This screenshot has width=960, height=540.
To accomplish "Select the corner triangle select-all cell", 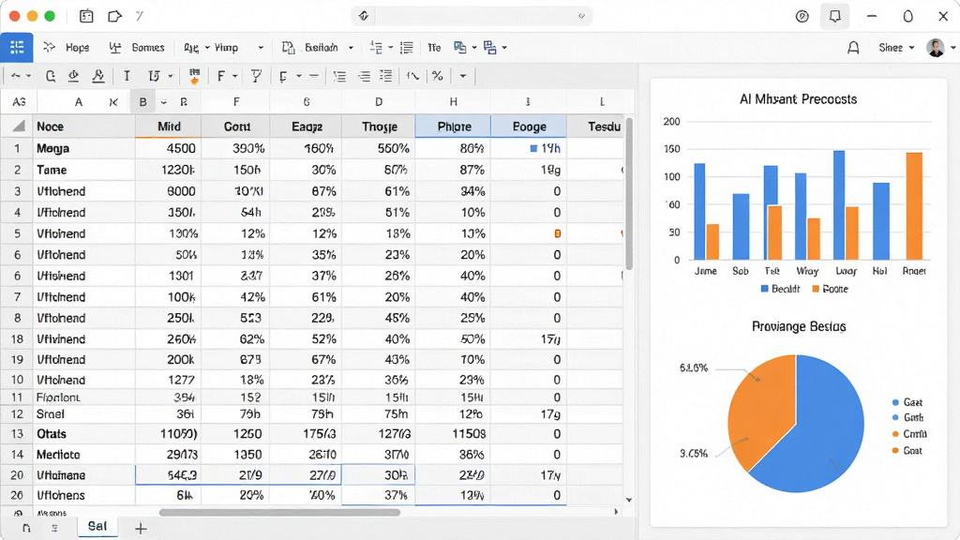I will click(x=19, y=127).
